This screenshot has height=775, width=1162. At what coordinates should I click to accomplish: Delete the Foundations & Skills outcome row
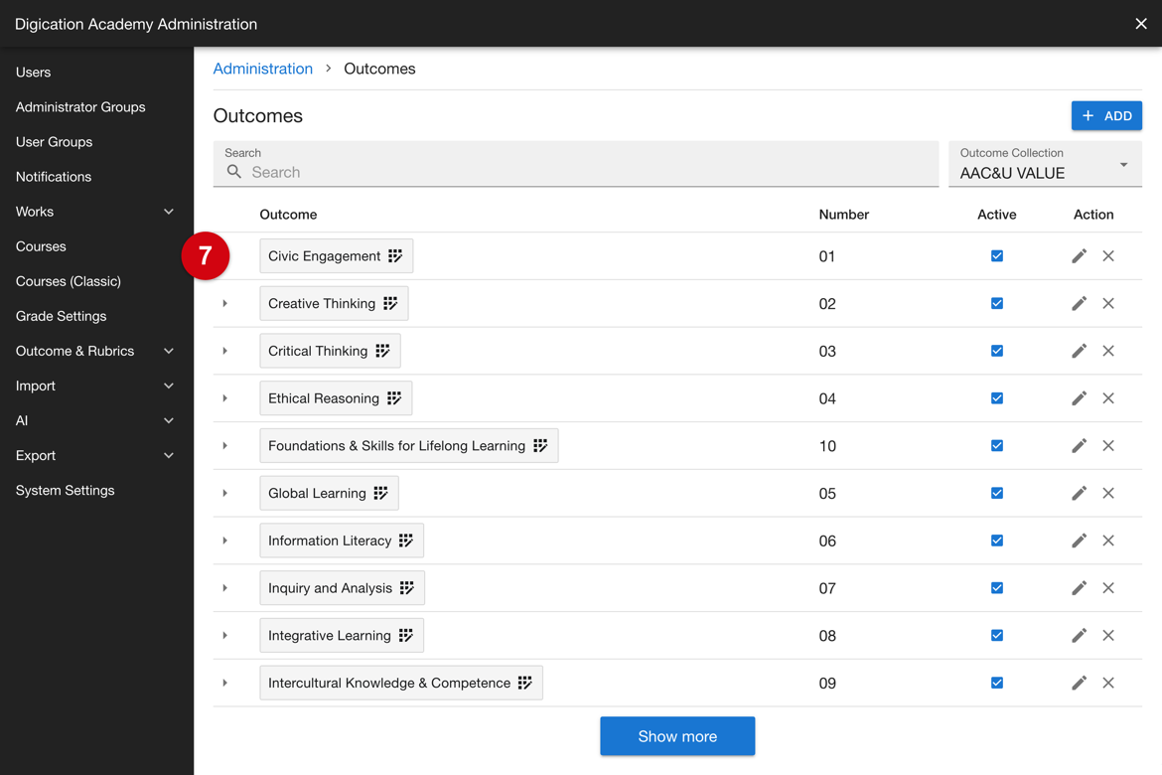(x=1108, y=446)
